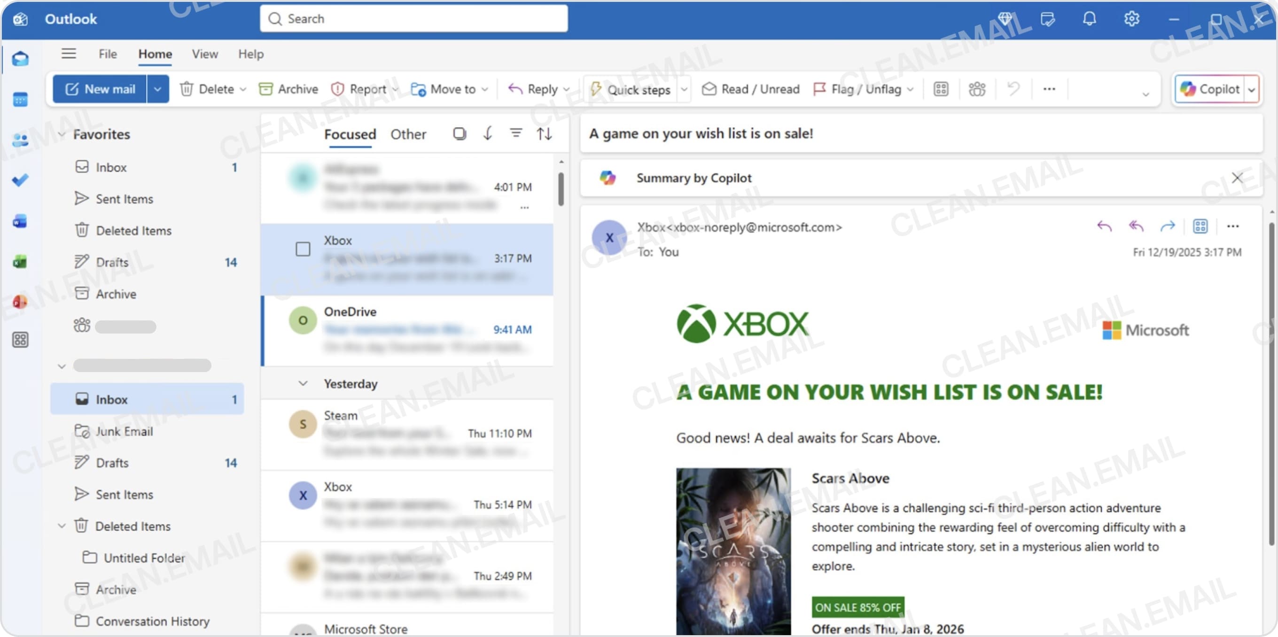Click the Reply button
Viewport: 1278px width, 637px height.
click(x=538, y=89)
